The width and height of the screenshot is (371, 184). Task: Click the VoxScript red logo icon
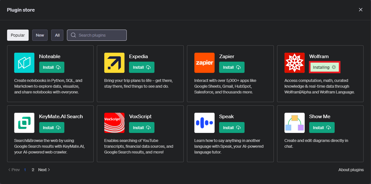[114, 123]
